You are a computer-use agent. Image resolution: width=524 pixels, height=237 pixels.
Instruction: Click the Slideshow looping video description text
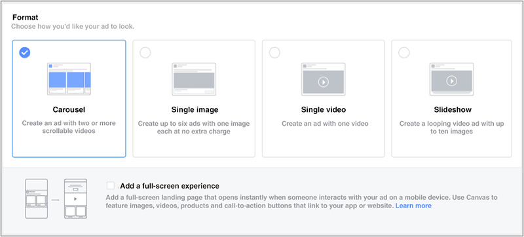(x=451, y=128)
